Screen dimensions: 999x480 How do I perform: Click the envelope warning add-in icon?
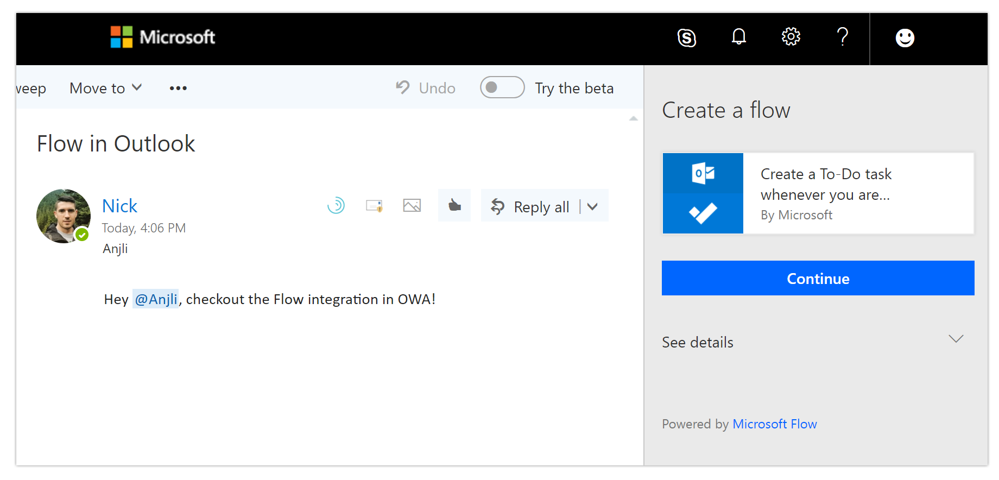click(x=374, y=205)
